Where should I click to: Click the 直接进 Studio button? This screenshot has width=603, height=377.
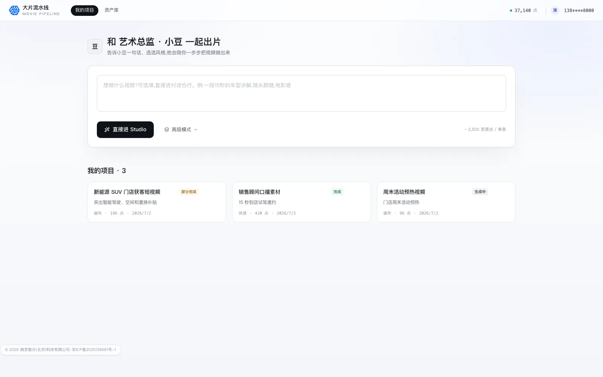pos(125,130)
